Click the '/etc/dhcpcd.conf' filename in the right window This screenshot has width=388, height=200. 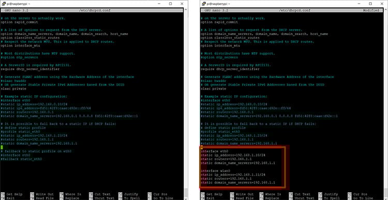tap(294, 10)
